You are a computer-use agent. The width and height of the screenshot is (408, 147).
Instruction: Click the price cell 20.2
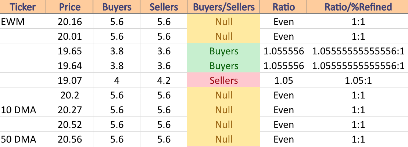(70, 95)
